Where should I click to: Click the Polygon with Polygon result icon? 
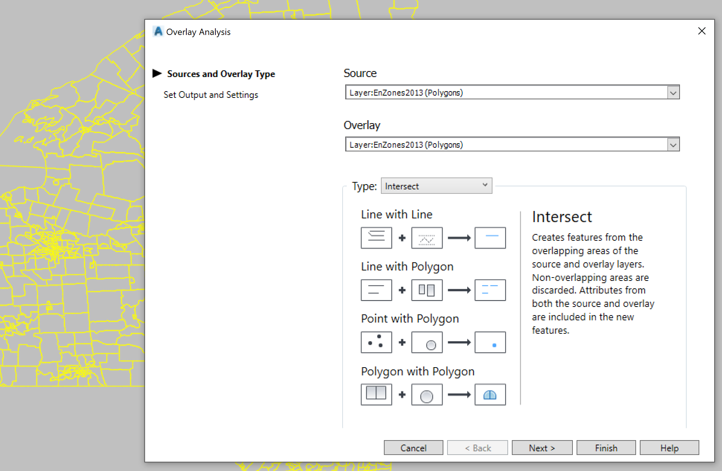[x=490, y=394]
